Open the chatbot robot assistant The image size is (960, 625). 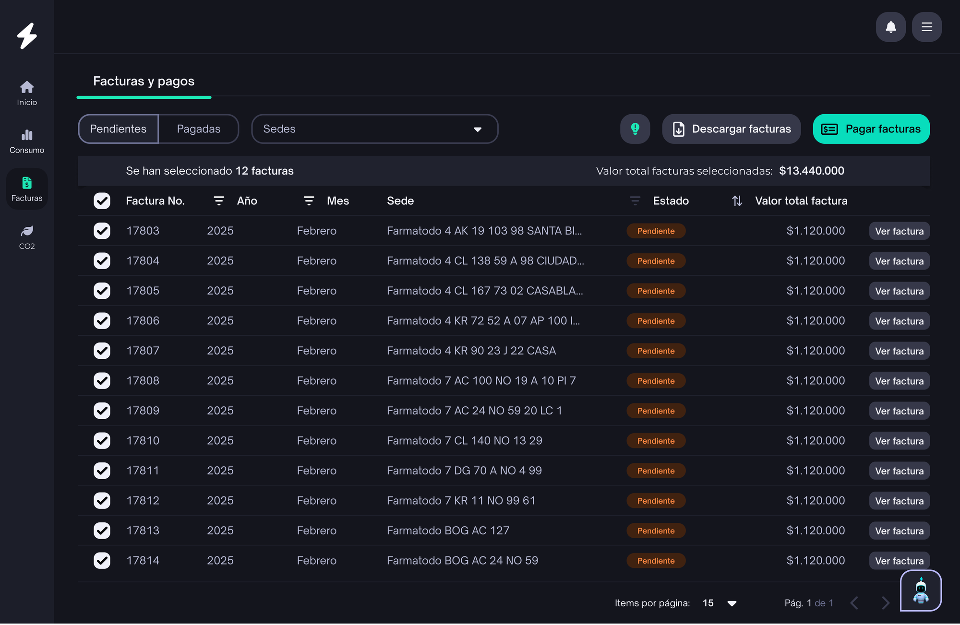(x=920, y=590)
